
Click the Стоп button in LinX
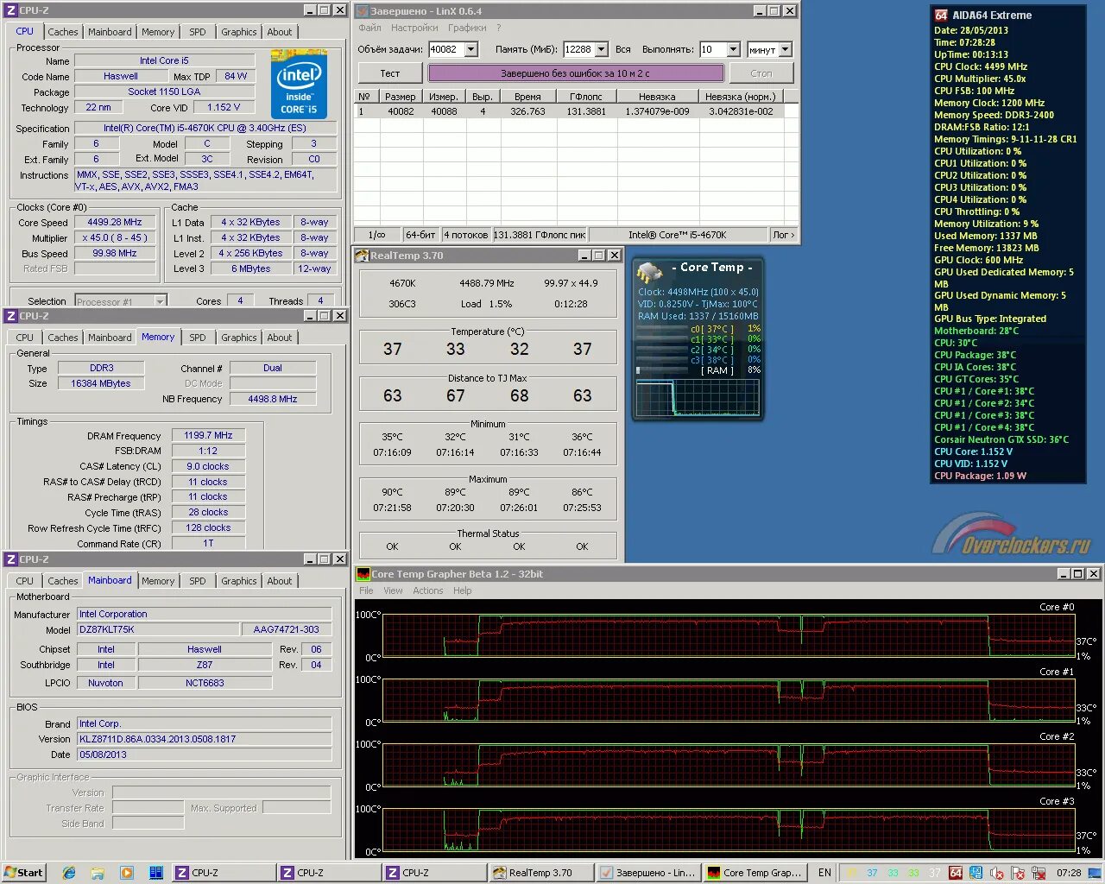pos(761,73)
